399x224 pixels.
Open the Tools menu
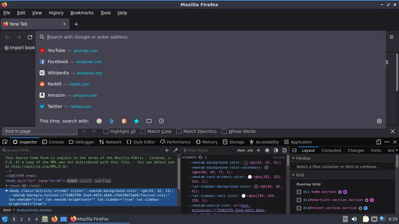click(106, 13)
